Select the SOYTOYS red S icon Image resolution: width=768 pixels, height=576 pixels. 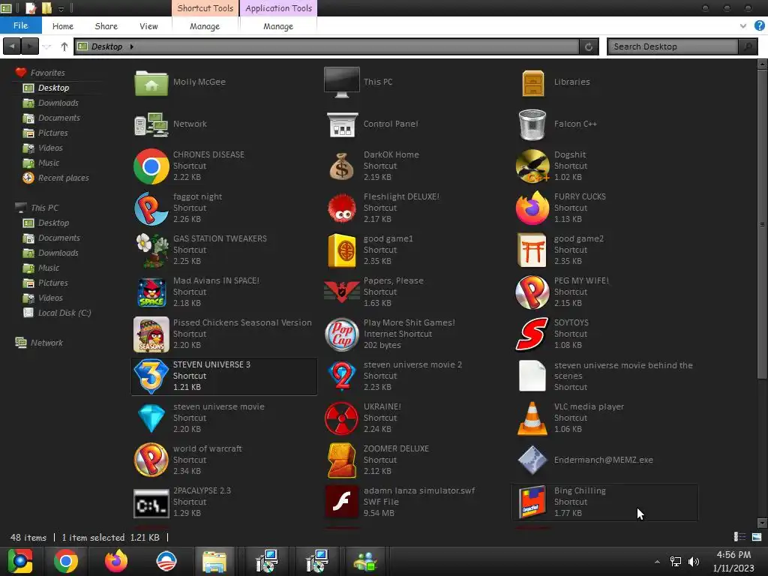(x=532, y=334)
